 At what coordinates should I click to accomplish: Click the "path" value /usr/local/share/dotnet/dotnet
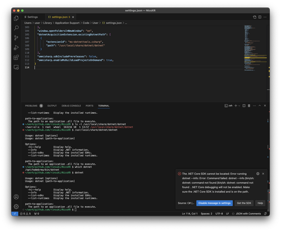[x=81, y=46]
